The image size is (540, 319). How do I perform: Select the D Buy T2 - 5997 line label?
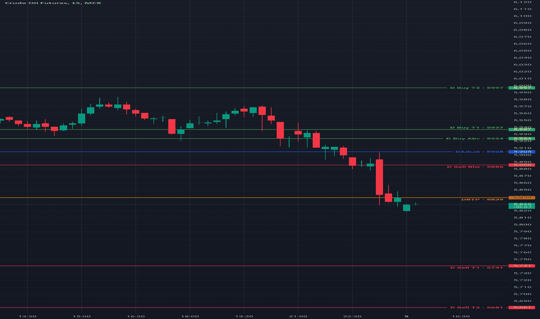coord(477,88)
